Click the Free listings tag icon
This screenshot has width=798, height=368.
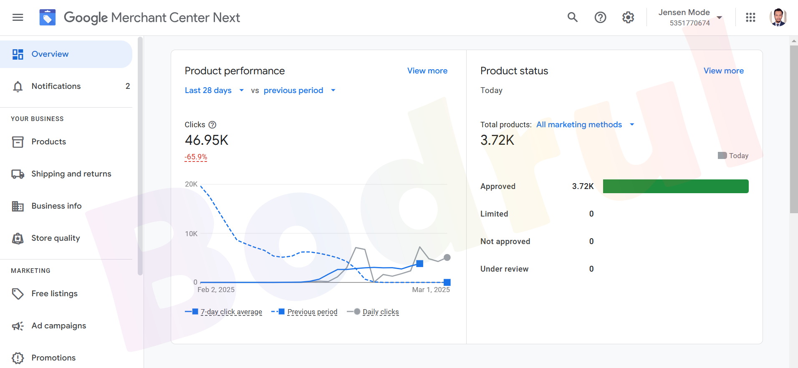click(18, 294)
